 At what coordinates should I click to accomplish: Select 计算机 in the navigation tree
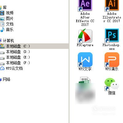8,41
